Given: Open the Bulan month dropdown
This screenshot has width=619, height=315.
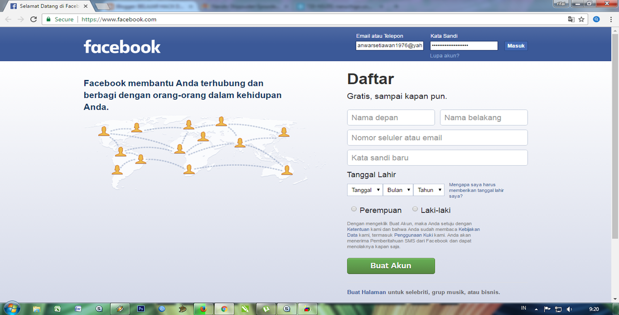Looking at the screenshot, I should tap(398, 190).
